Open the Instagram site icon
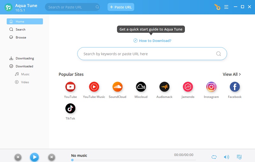Viewport: 255px width, 162px height. 211,87
